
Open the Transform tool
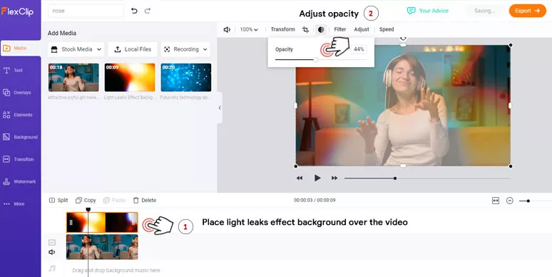coord(282,29)
